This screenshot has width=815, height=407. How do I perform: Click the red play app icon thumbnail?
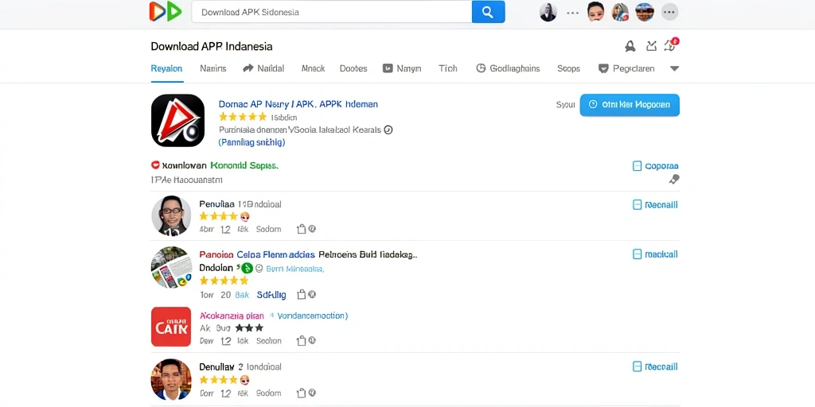point(177,121)
